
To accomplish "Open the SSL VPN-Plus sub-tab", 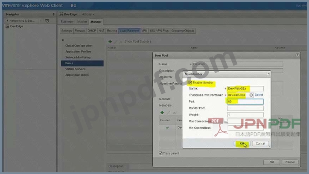I will click(x=159, y=31).
